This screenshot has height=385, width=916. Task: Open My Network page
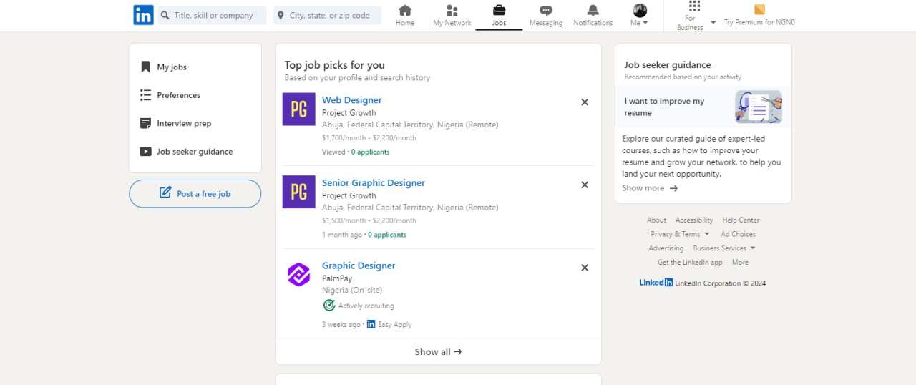pos(452,16)
